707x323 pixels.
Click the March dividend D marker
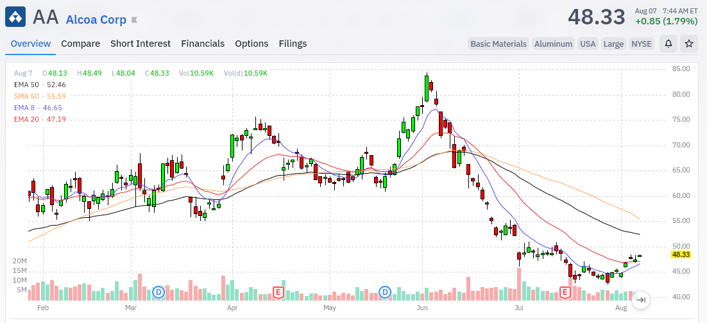tap(158, 293)
